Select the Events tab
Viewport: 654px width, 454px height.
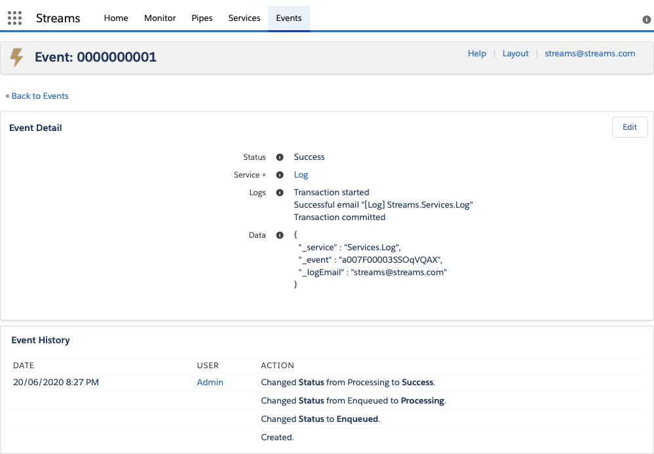pos(288,18)
